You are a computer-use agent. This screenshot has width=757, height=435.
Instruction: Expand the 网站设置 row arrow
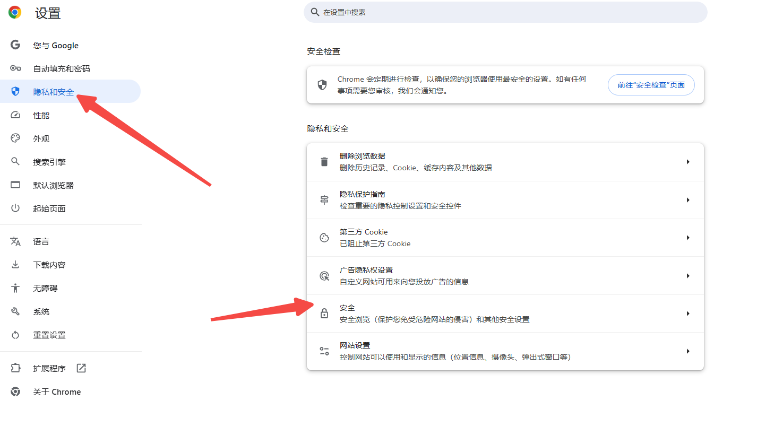pyautogui.click(x=688, y=351)
